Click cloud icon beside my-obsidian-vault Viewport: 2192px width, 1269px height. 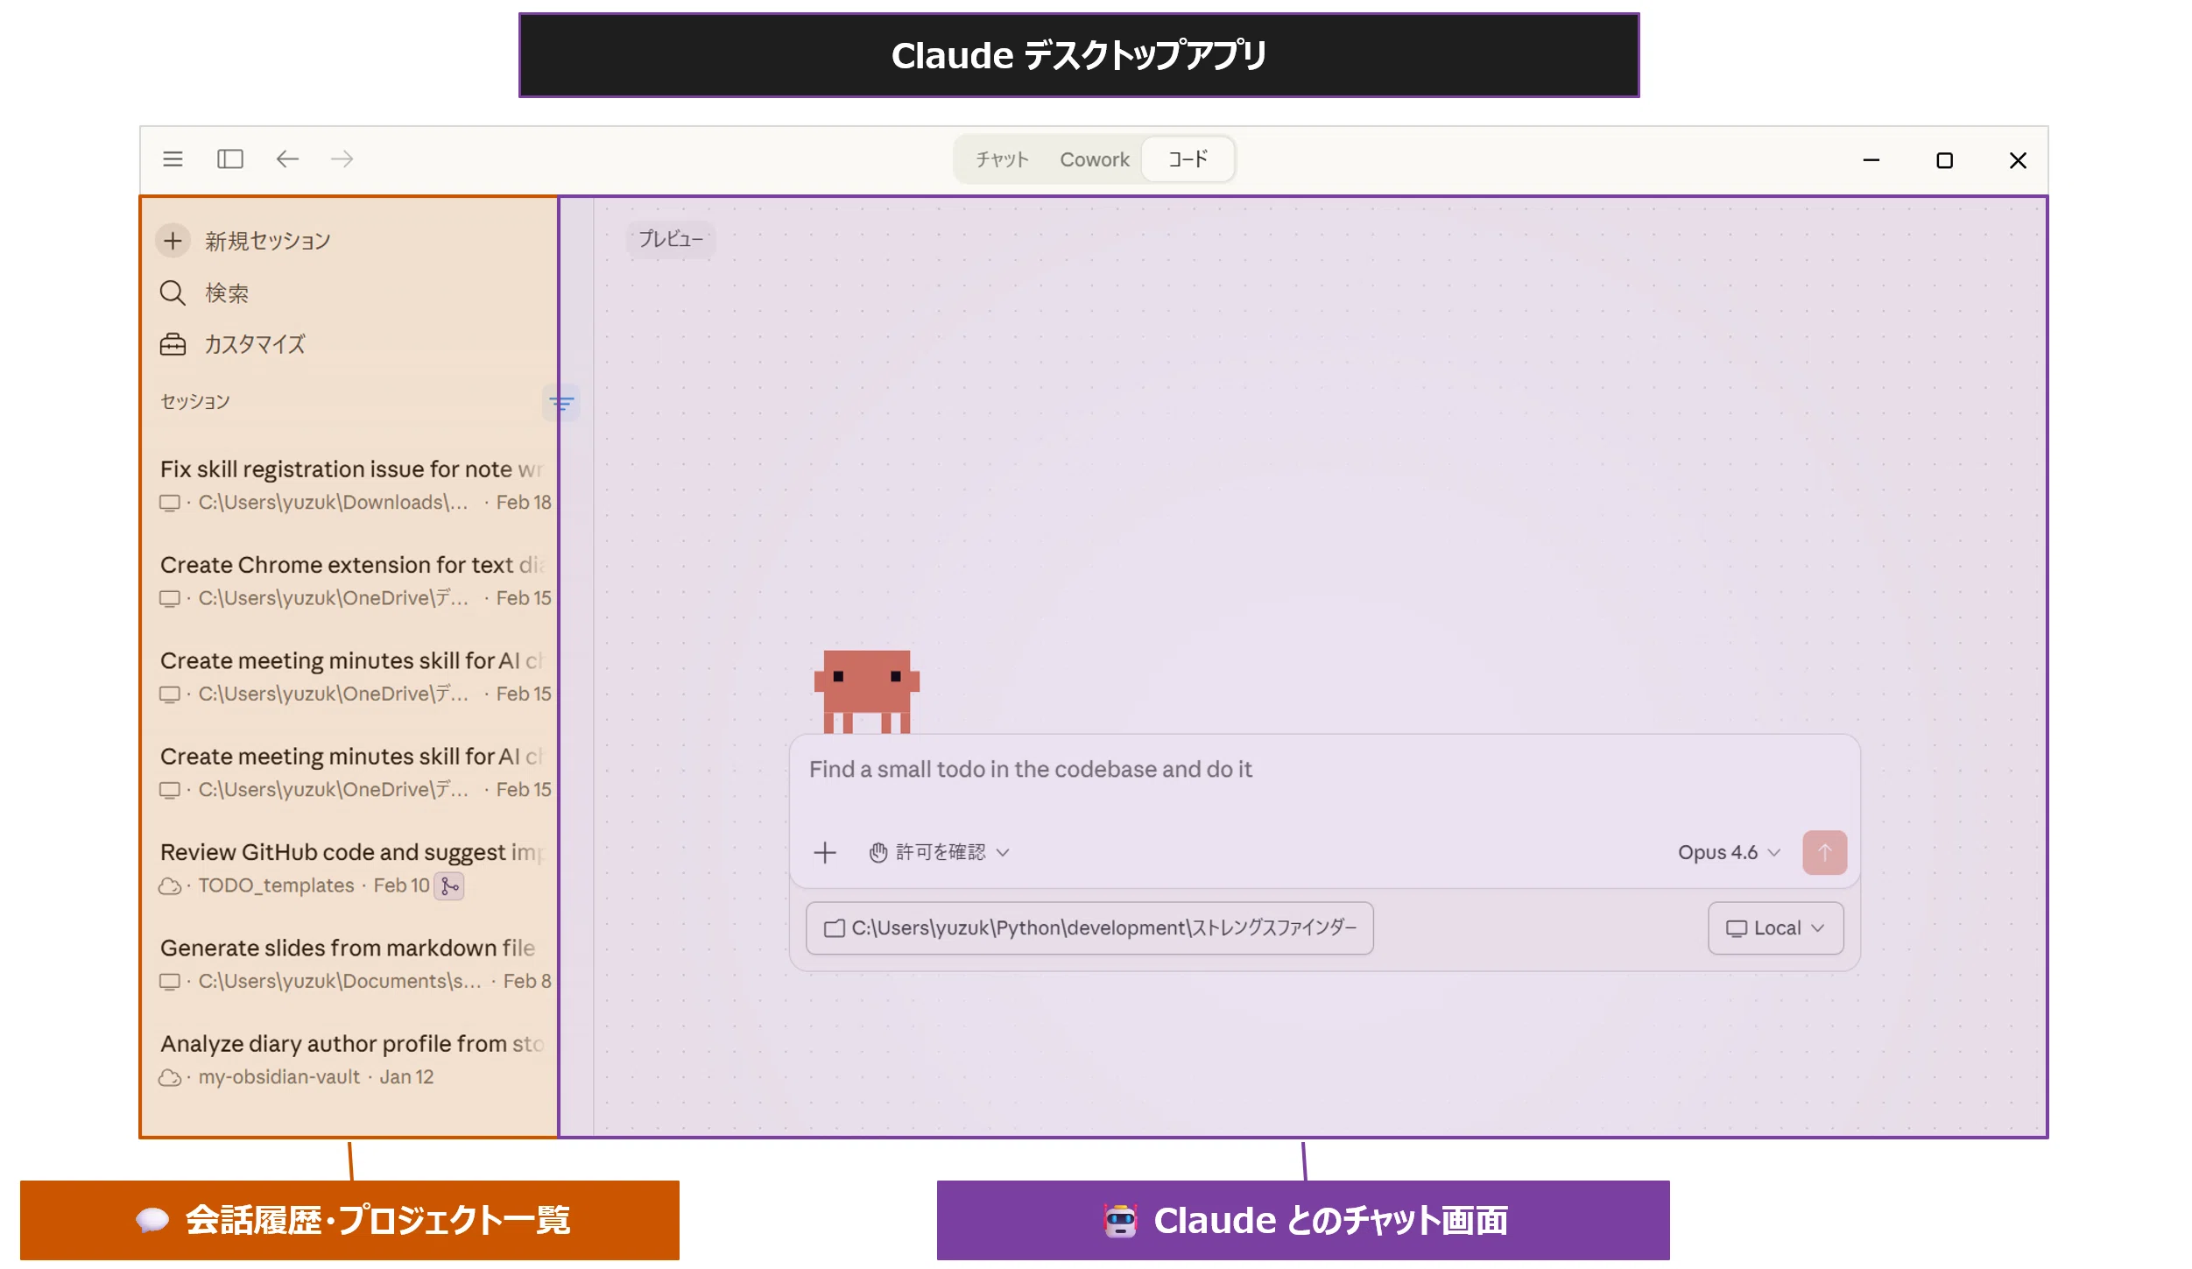(170, 1078)
